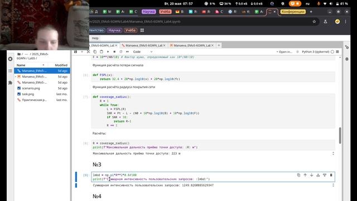
Task: Select the third Manaeva_EMo5 file in the list
Action: (x=42, y=83)
